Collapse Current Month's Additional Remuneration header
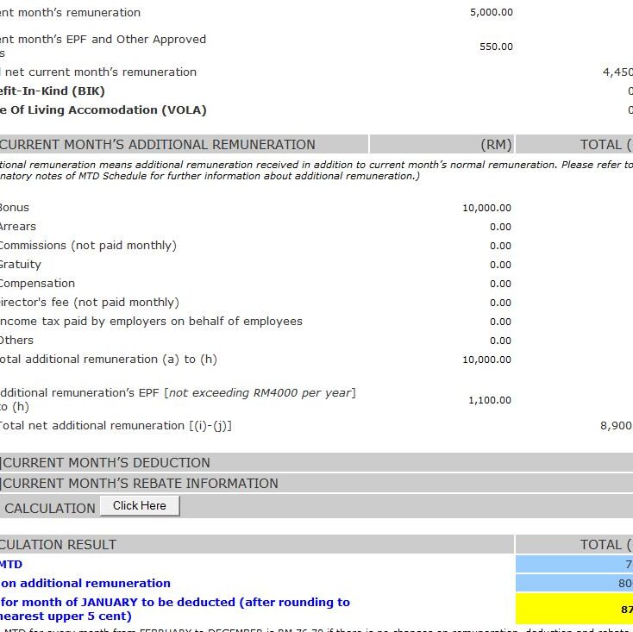Viewport: 633px width, 632px height. [159, 145]
